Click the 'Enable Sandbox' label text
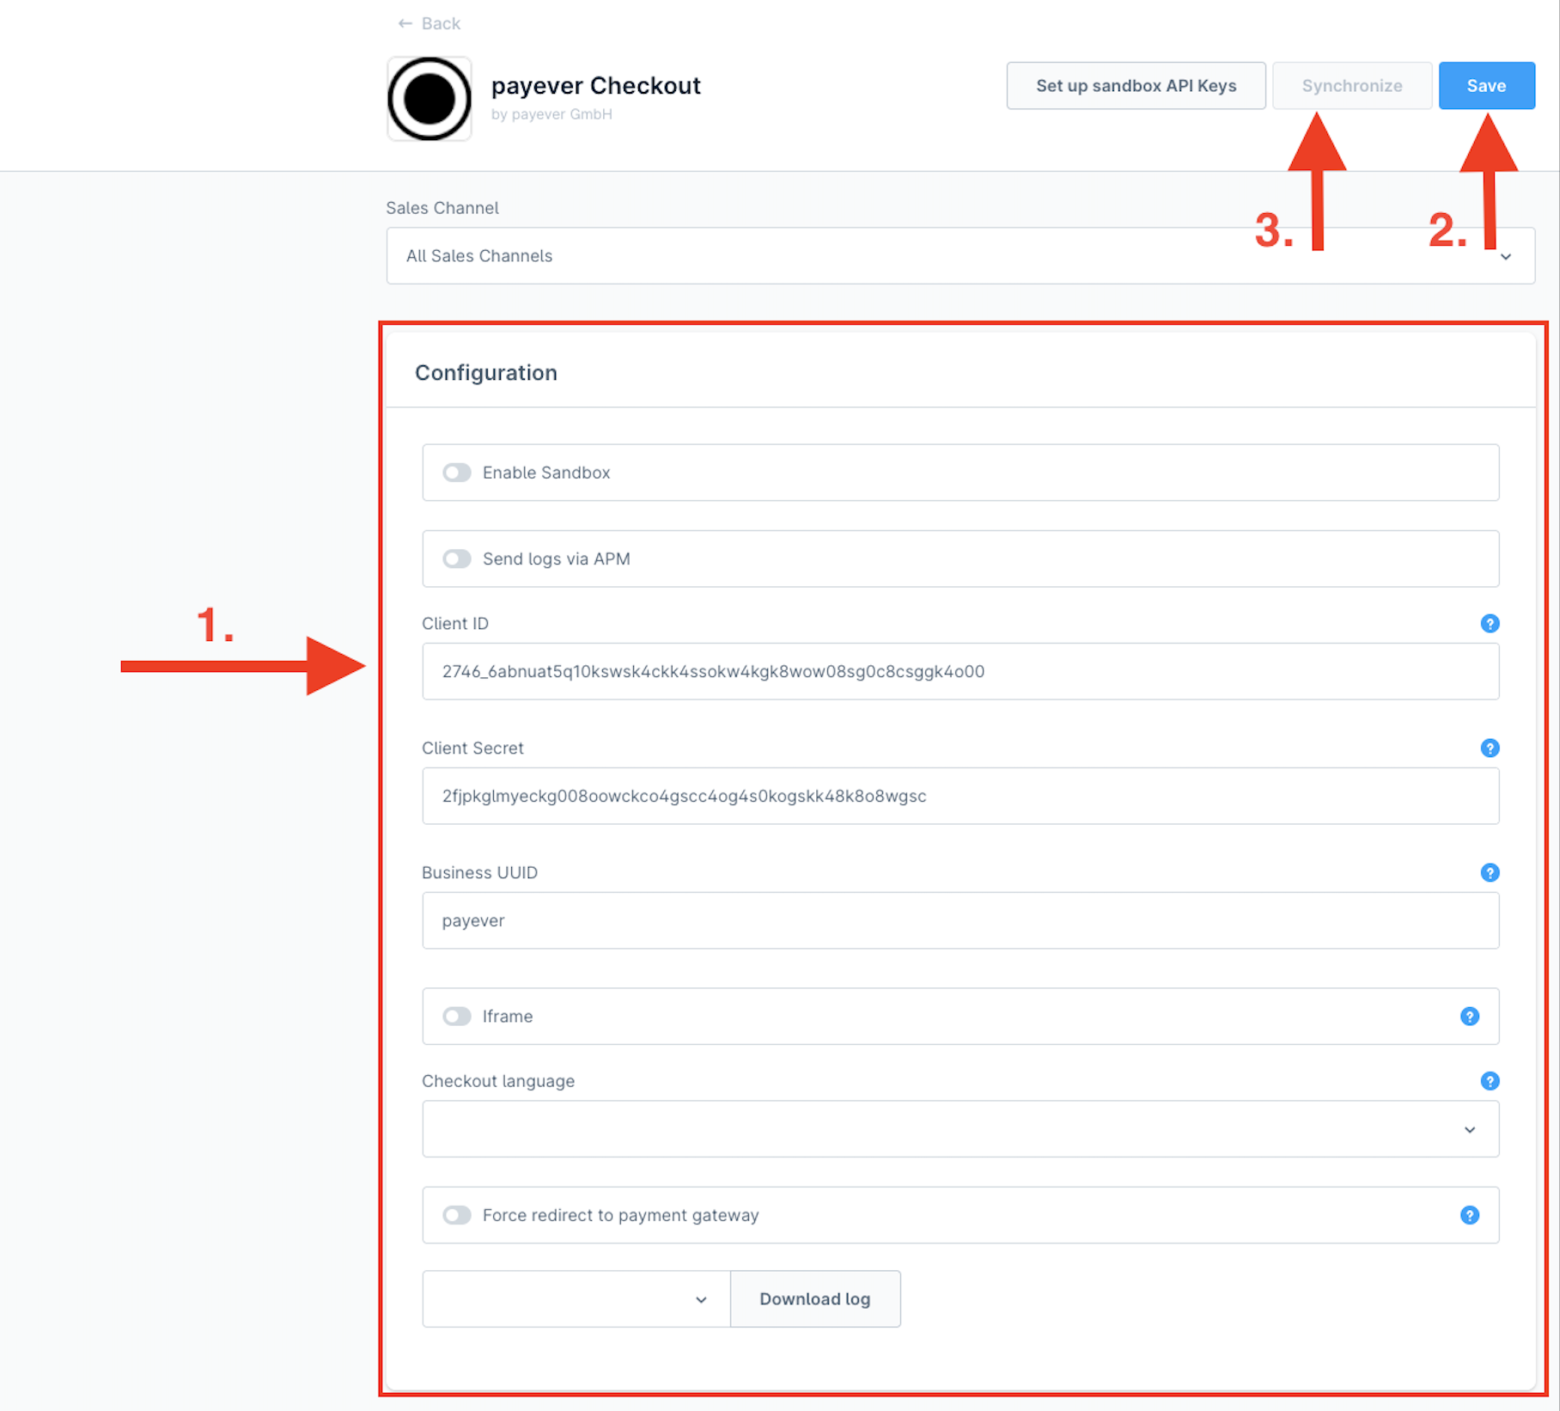Viewport: 1560px width, 1411px height. click(x=546, y=473)
